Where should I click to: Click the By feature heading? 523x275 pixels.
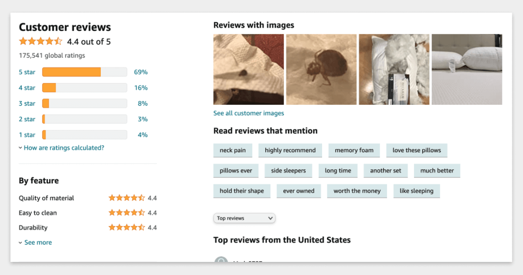[x=39, y=181]
